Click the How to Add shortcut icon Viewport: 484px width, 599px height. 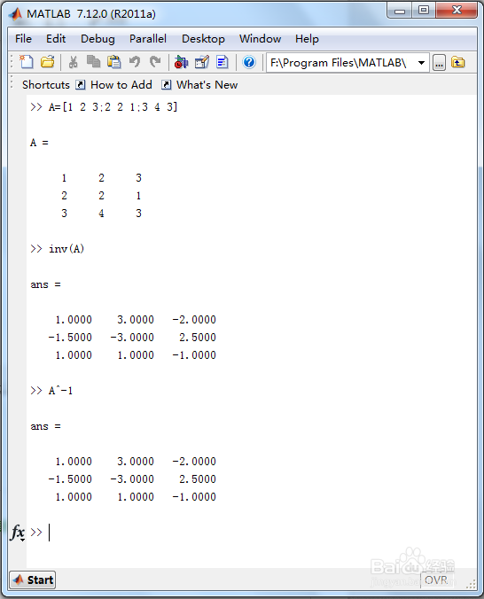click(x=80, y=85)
